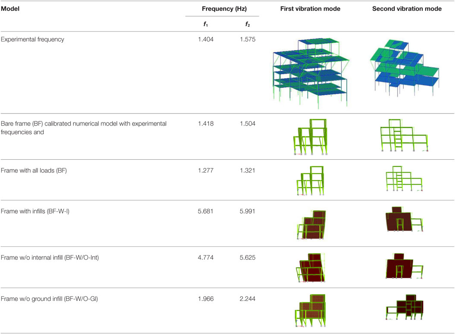Open the BF-W/O-Int first mode image
The width and height of the screenshot is (455, 334).
310,268
